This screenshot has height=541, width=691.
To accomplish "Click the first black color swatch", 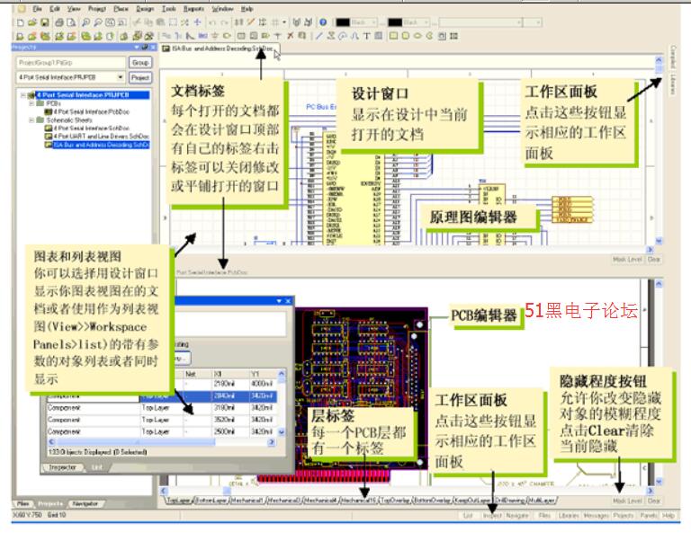I will pyautogui.click(x=343, y=22).
